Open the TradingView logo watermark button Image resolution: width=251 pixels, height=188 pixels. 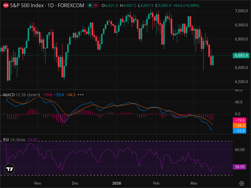point(10,169)
